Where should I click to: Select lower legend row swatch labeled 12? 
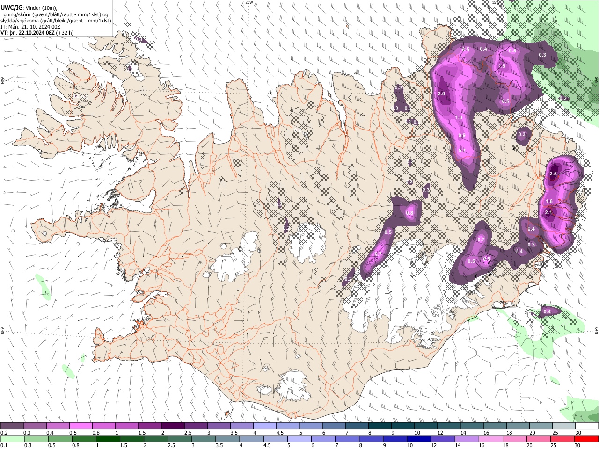coord(443,439)
